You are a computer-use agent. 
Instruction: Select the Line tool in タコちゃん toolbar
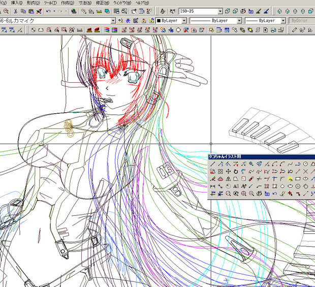[x=212, y=164]
